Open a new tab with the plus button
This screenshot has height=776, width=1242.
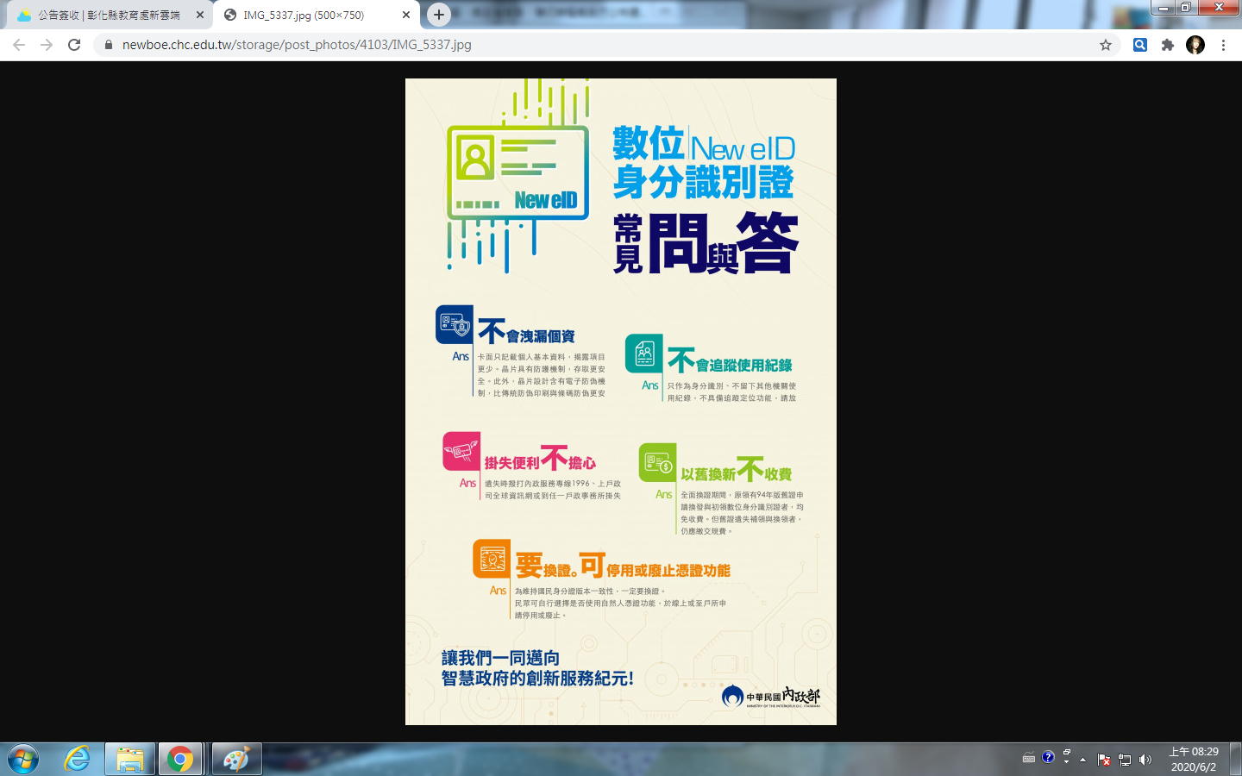coord(439,15)
